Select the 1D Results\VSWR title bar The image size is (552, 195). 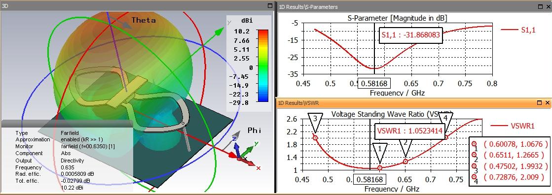pos(414,103)
